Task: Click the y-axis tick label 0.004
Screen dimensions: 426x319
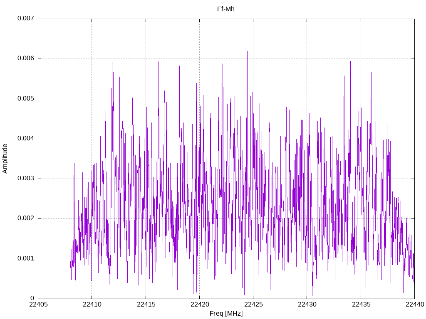Action: 26,138
